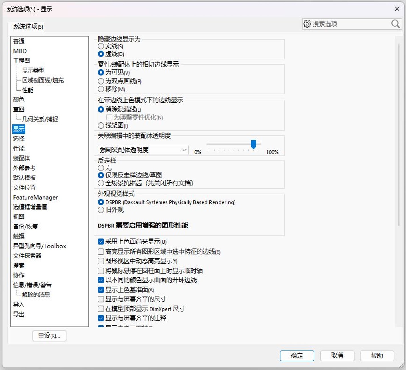Switch to 系统选项 tab
Viewport: 406px width, 370px height.
[28, 27]
